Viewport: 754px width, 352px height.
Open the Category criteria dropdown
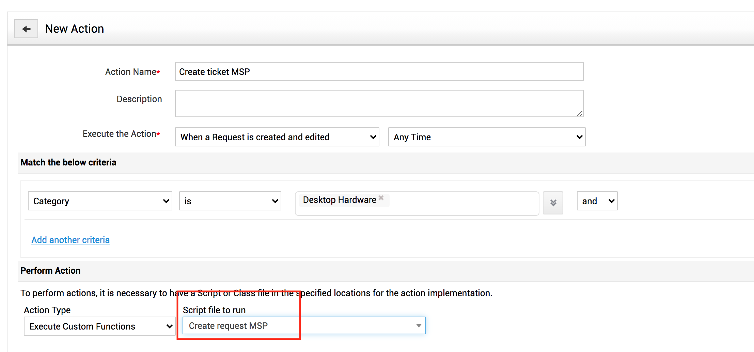100,201
